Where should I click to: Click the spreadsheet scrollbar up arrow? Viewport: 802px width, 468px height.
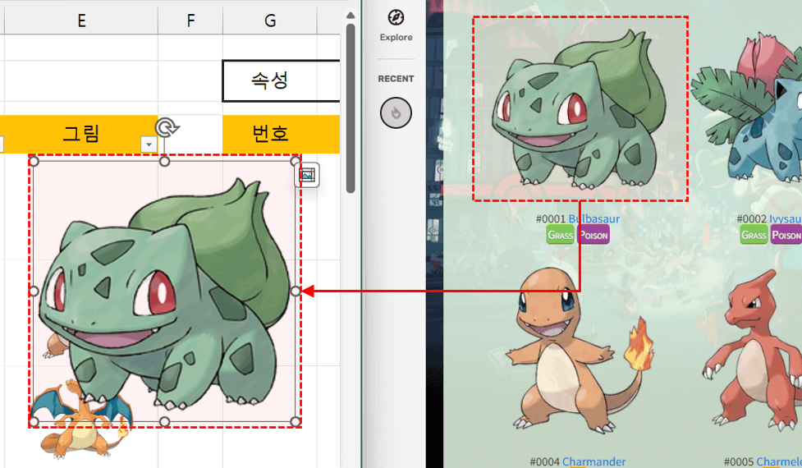click(351, 15)
